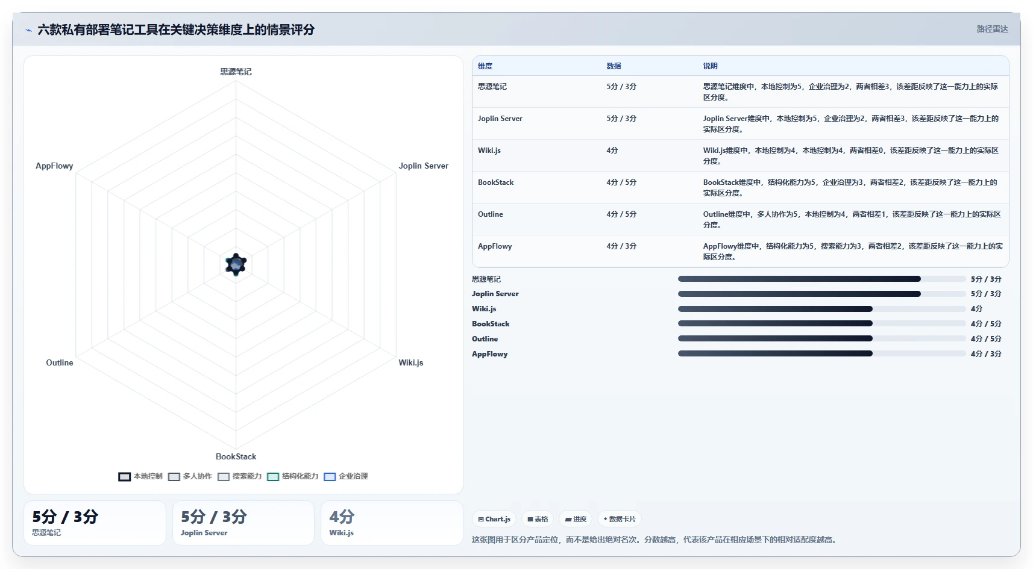
Task: Click the Wiki.js progress bar
Action: pyautogui.click(x=821, y=309)
